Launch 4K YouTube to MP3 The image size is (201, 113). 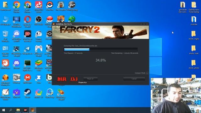[17, 36]
